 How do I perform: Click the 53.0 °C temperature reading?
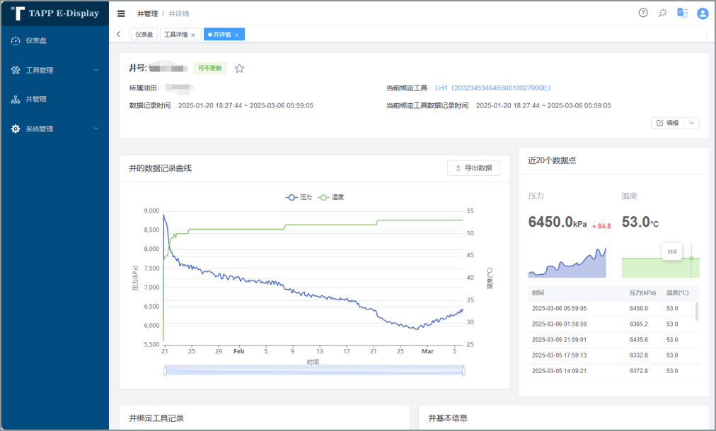[x=640, y=222]
